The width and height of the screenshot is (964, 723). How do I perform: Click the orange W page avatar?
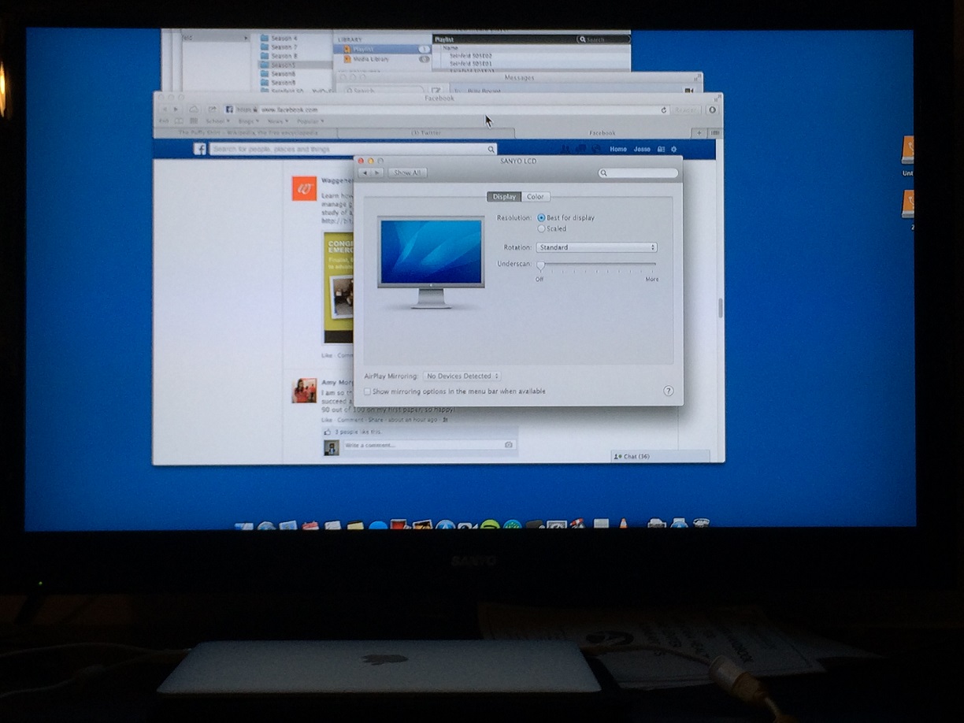[x=304, y=189]
